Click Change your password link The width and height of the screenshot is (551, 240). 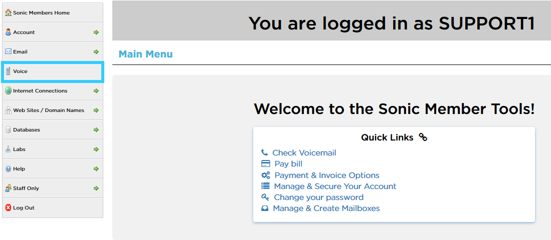[311, 197]
